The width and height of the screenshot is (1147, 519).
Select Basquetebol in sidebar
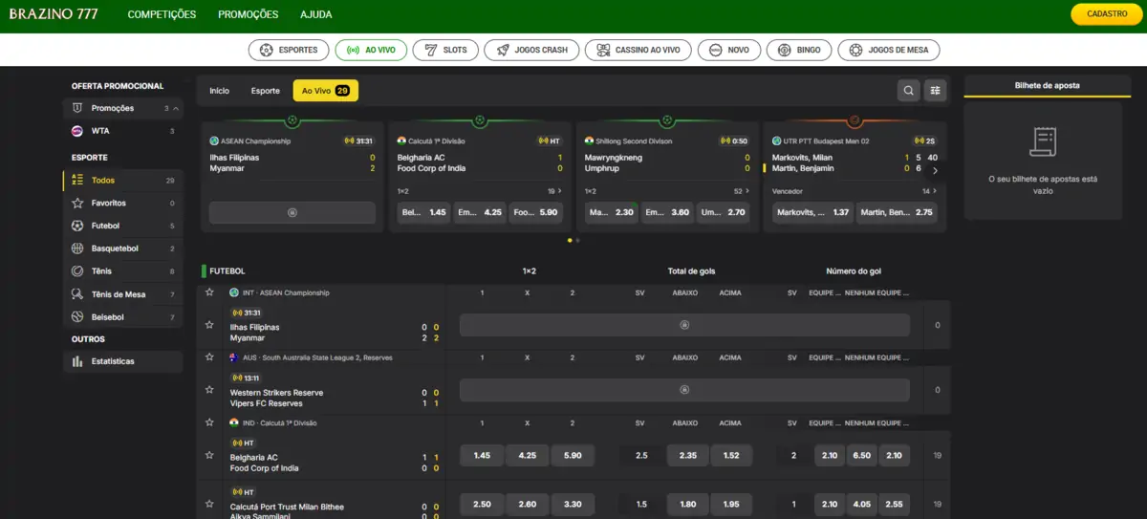(x=122, y=249)
